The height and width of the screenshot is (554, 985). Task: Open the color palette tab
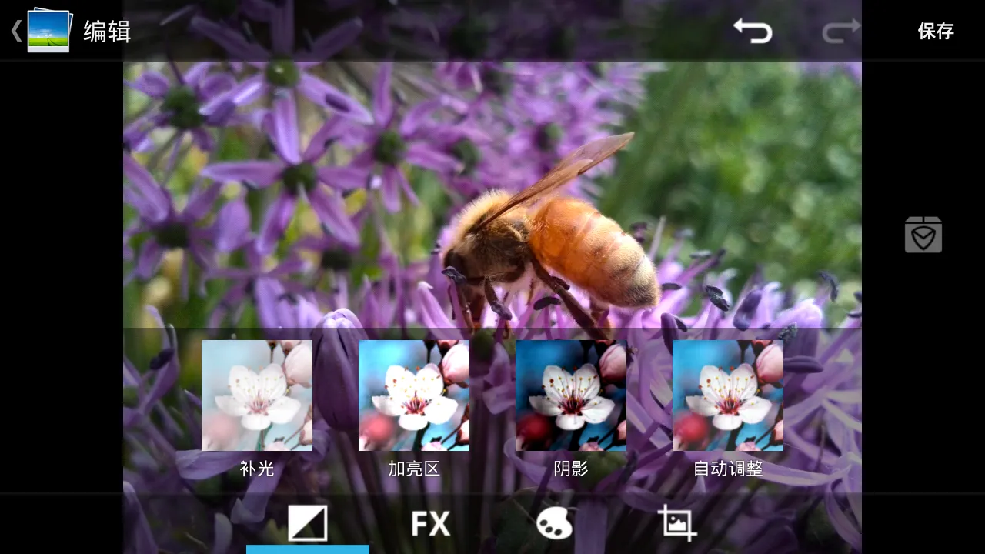[x=554, y=524]
